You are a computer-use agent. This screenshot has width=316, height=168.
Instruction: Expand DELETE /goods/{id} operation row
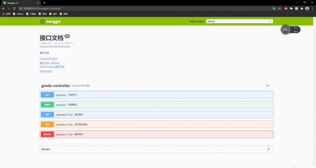coord(157,134)
